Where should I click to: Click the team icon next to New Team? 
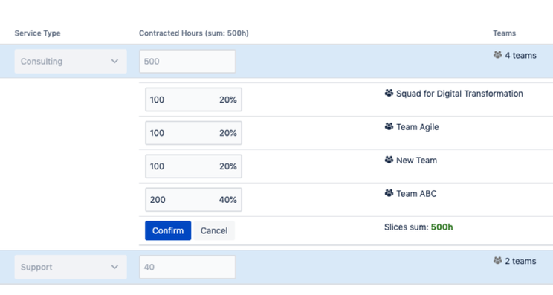tap(389, 160)
